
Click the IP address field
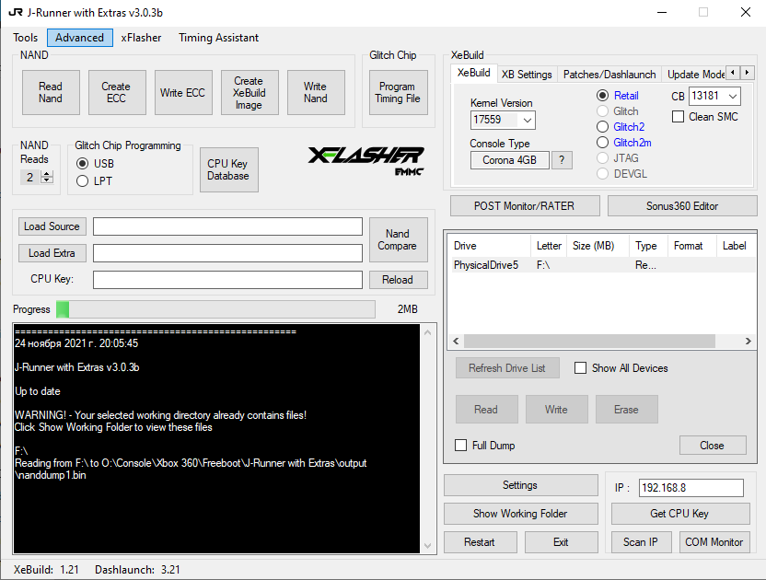point(691,488)
